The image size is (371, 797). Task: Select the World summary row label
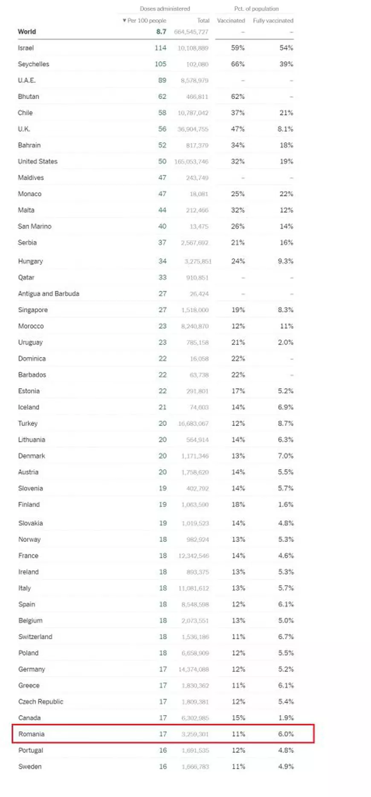[x=27, y=32]
